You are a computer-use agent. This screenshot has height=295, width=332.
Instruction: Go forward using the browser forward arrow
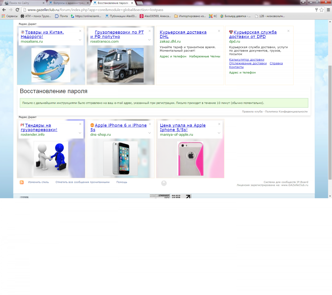click(x=11, y=10)
